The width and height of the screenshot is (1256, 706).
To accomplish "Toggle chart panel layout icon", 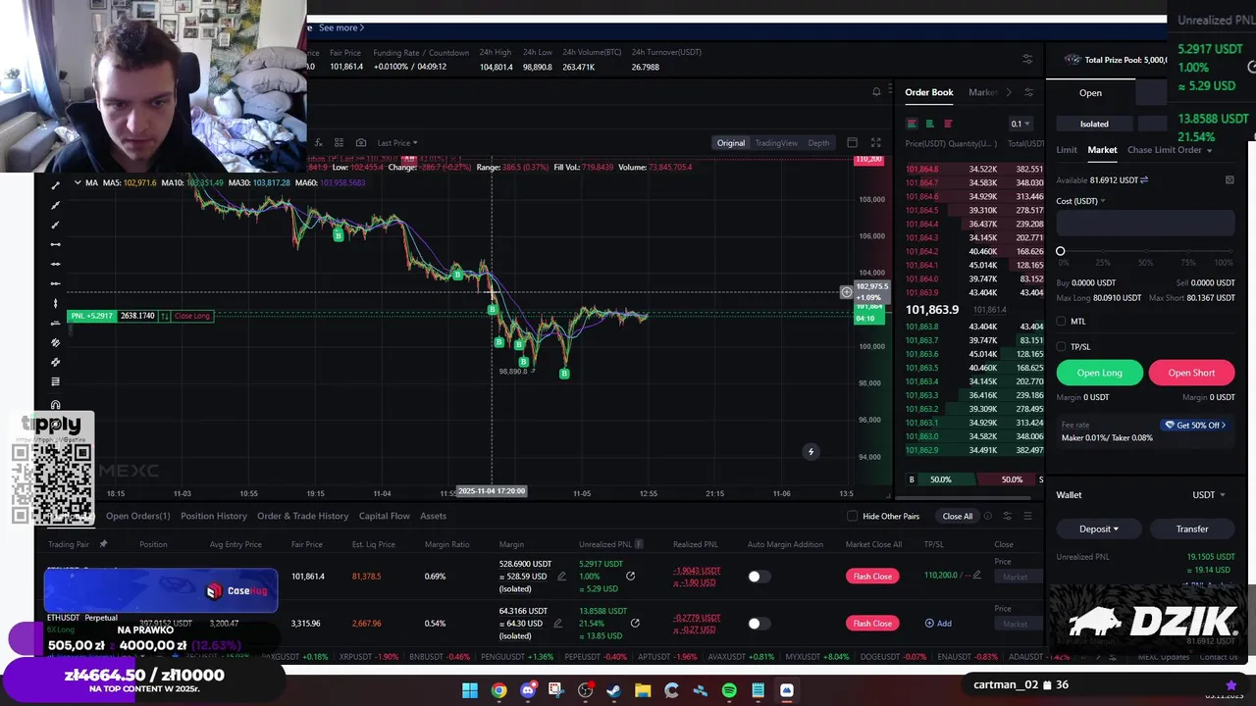I will pos(852,143).
